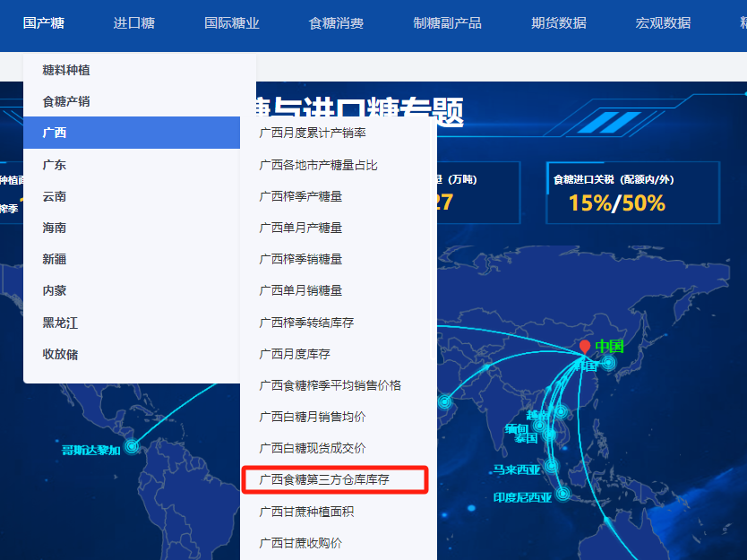Go to the 期货数据 menu
The image size is (747, 560).
click(x=559, y=23)
